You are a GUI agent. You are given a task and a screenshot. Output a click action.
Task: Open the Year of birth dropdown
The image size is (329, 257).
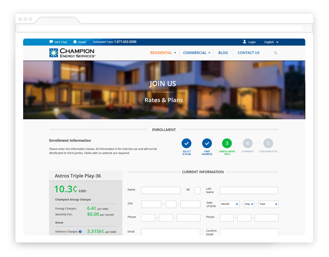click(x=269, y=204)
